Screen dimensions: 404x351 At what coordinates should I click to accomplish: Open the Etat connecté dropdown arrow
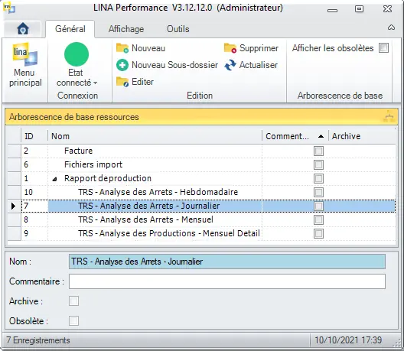[96, 83]
